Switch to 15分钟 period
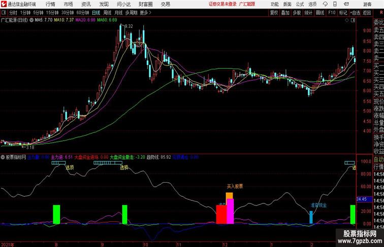Screen dimensions: 384x247 (52, 13)
